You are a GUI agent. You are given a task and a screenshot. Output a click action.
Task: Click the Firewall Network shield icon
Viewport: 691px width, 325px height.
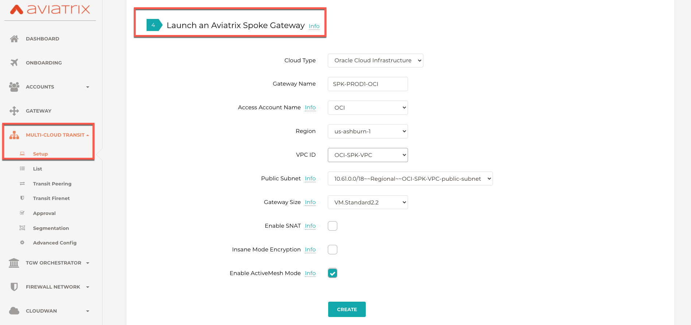[x=14, y=287]
